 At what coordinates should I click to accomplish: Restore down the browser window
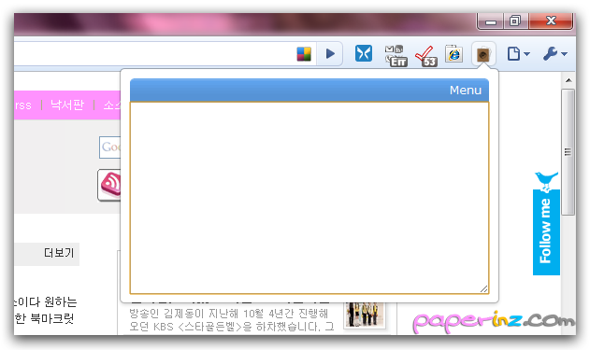(x=515, y=21)
